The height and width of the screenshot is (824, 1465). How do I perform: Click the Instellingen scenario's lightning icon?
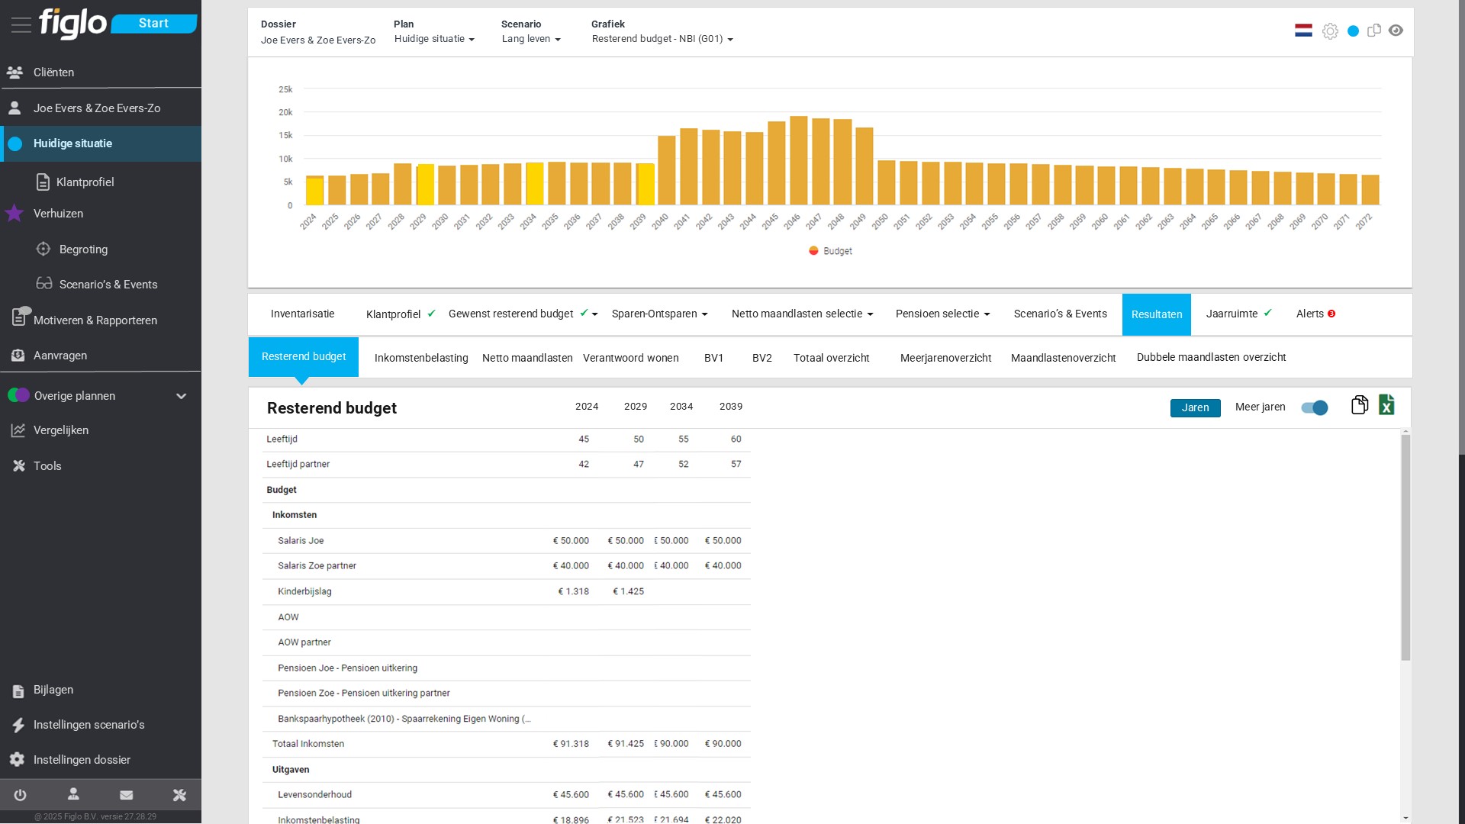[x=18, y=725]
